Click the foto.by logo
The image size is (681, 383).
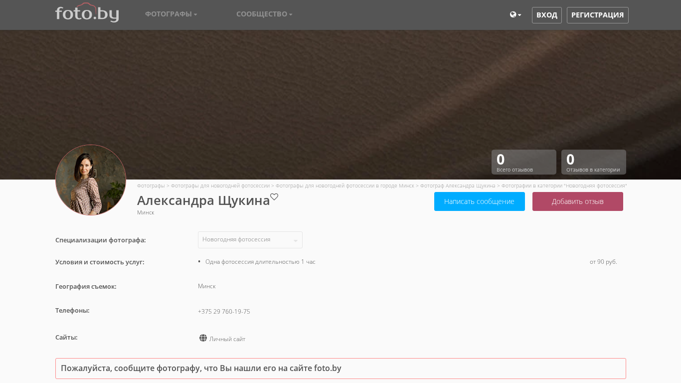coord(87,13)
